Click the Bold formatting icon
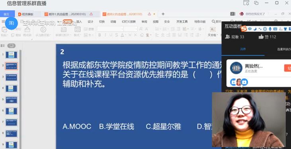Image resolution: width=291 pixels, height=149 pixels. (100, 35)
